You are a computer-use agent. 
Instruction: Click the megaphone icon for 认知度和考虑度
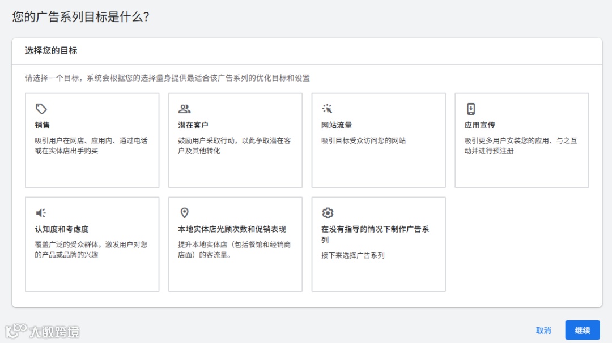pyautogui.click(x=41, y=213)
